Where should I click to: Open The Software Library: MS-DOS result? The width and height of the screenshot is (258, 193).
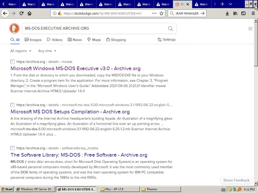tap(79, 155)
